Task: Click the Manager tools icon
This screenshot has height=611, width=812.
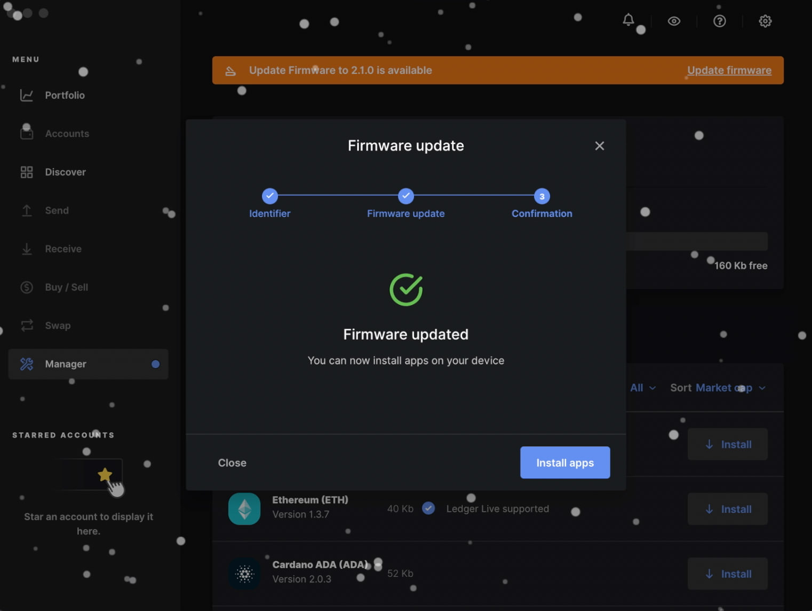Action: 27,364
